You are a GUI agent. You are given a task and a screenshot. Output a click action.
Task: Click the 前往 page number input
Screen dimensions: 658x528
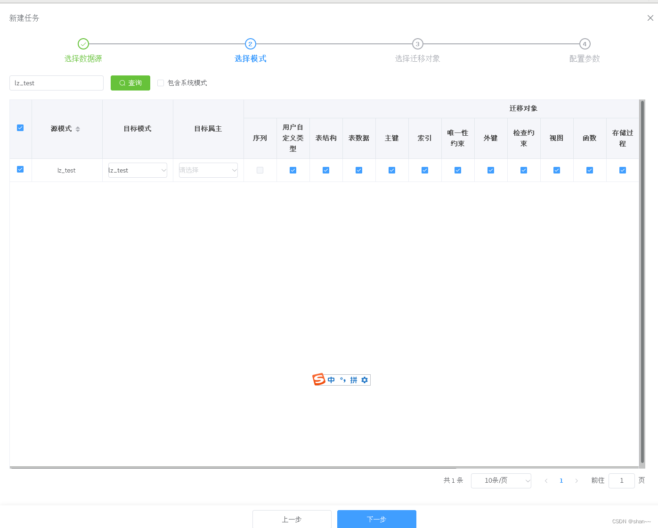point(622,481)
